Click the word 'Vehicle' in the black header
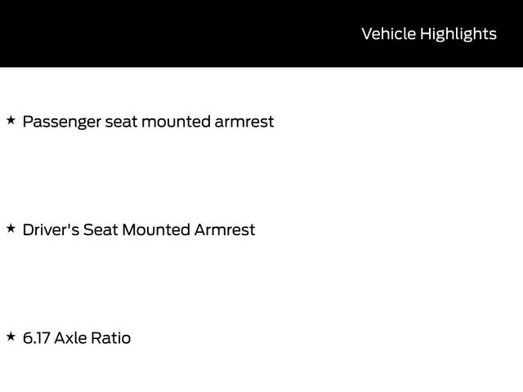523x392 pixels. tap(388, 33)
